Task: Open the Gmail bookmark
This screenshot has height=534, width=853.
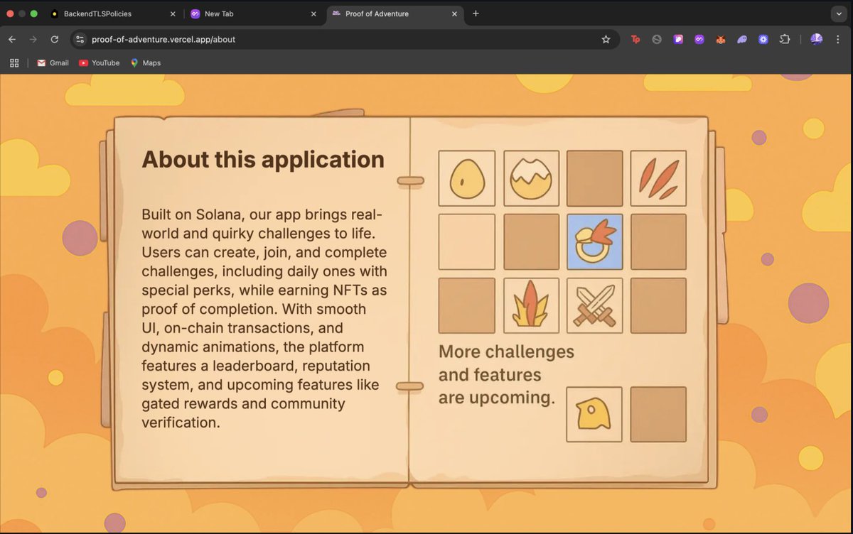Action: tap(53, 62)
